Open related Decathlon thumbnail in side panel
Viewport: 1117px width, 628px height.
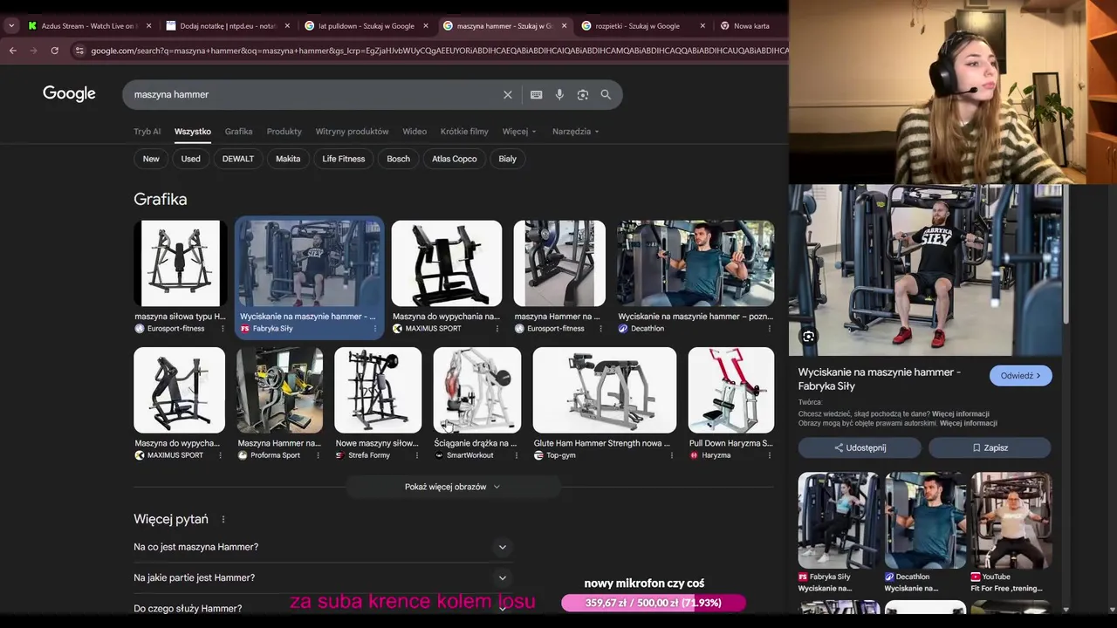tap(925, 521)
